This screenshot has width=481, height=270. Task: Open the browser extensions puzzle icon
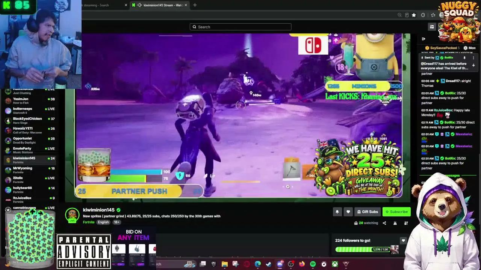click(423, 15)
